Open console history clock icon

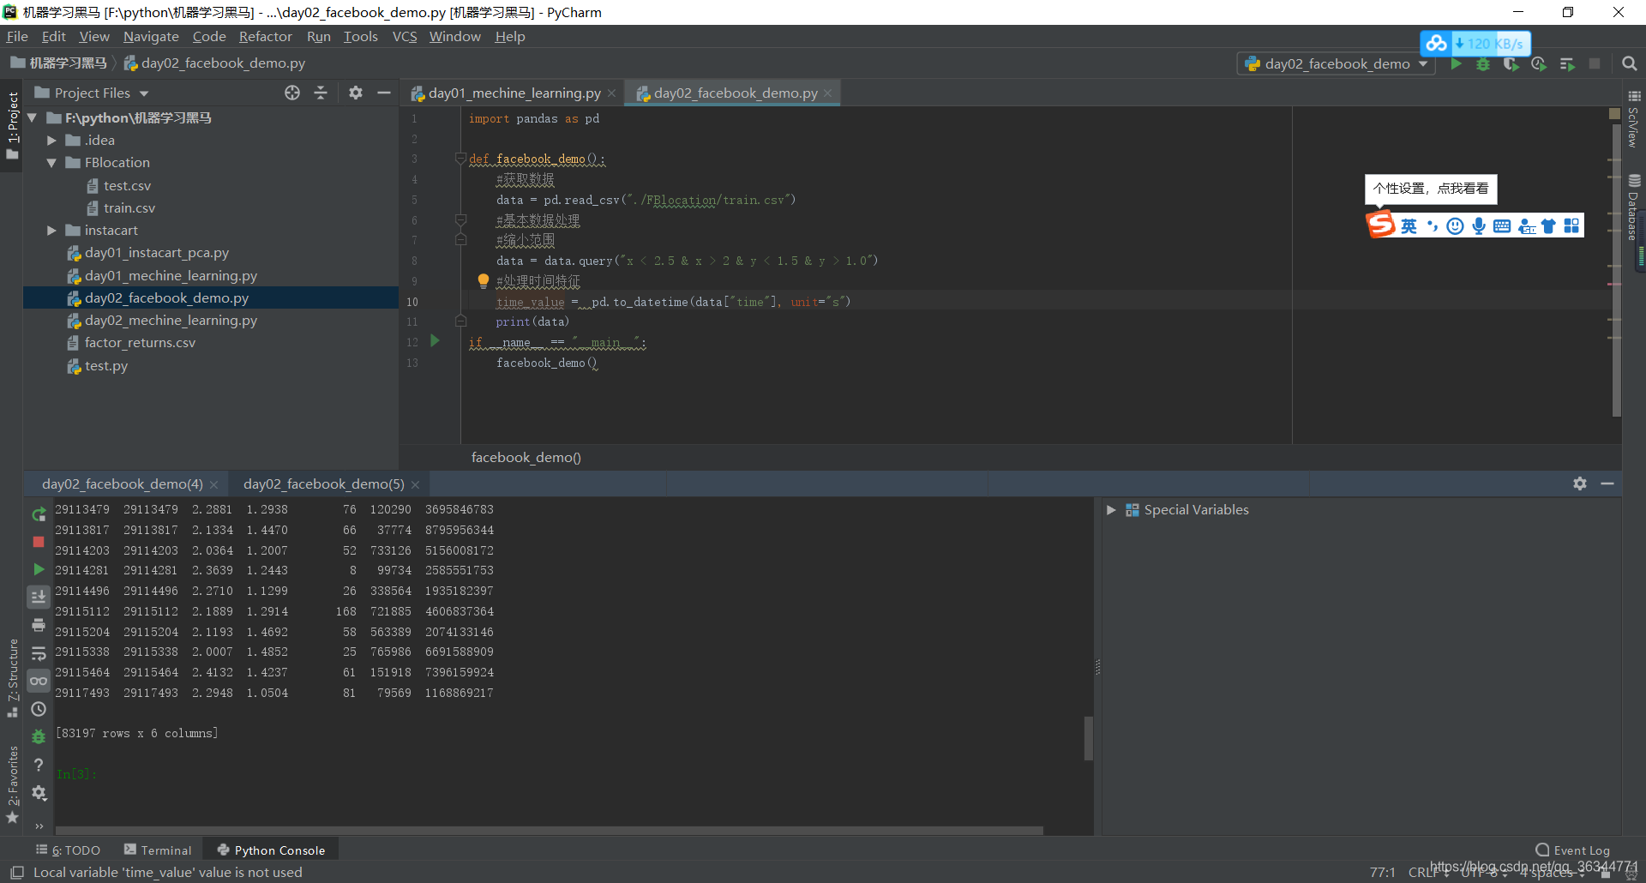(39, 709)
